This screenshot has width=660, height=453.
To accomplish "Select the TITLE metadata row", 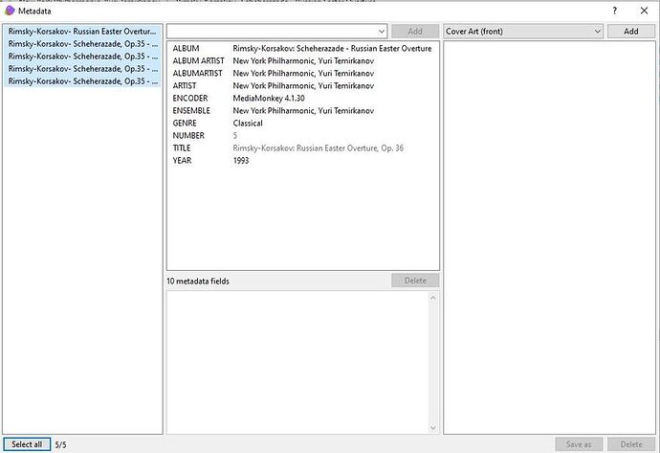I will 302,147.
